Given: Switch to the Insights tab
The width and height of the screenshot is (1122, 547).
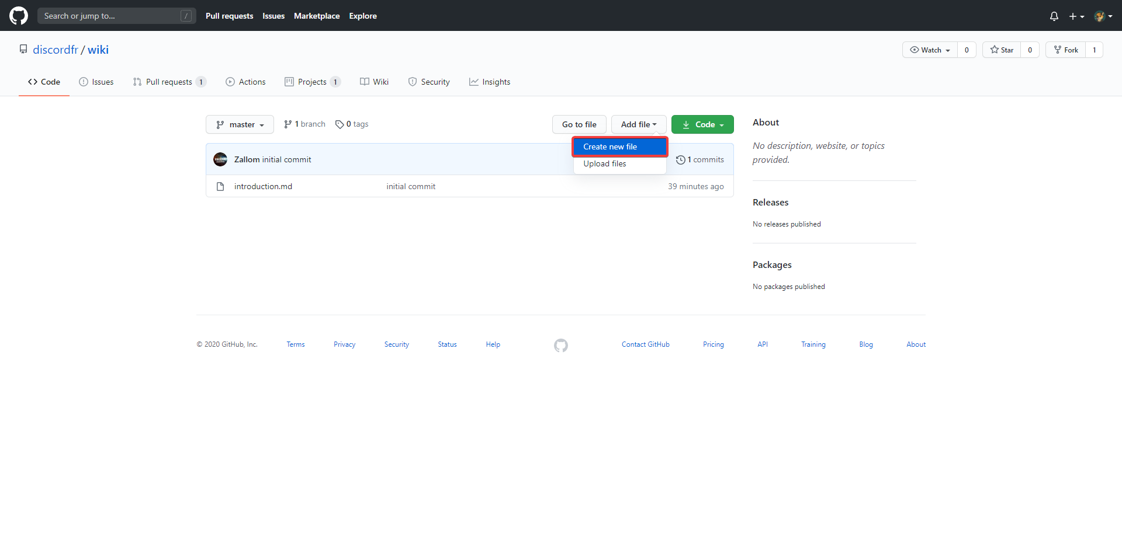Looking at the screenshot, I should click(490, 82).
